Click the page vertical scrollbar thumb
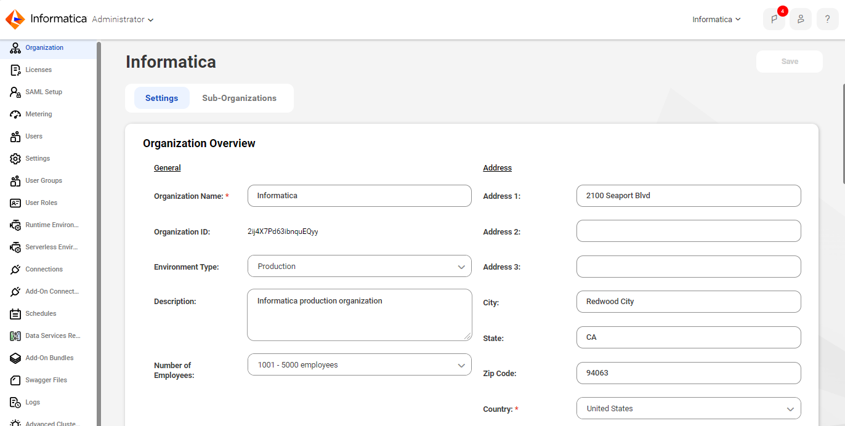Viewport: 845px width, 426px height. pos(843,132)
